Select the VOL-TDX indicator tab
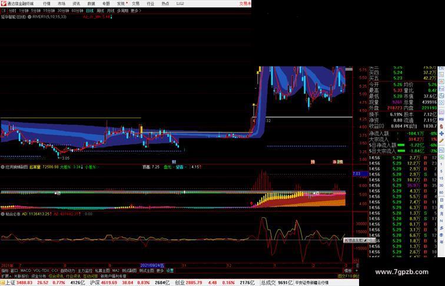445x286 pixels. point(41,271)
